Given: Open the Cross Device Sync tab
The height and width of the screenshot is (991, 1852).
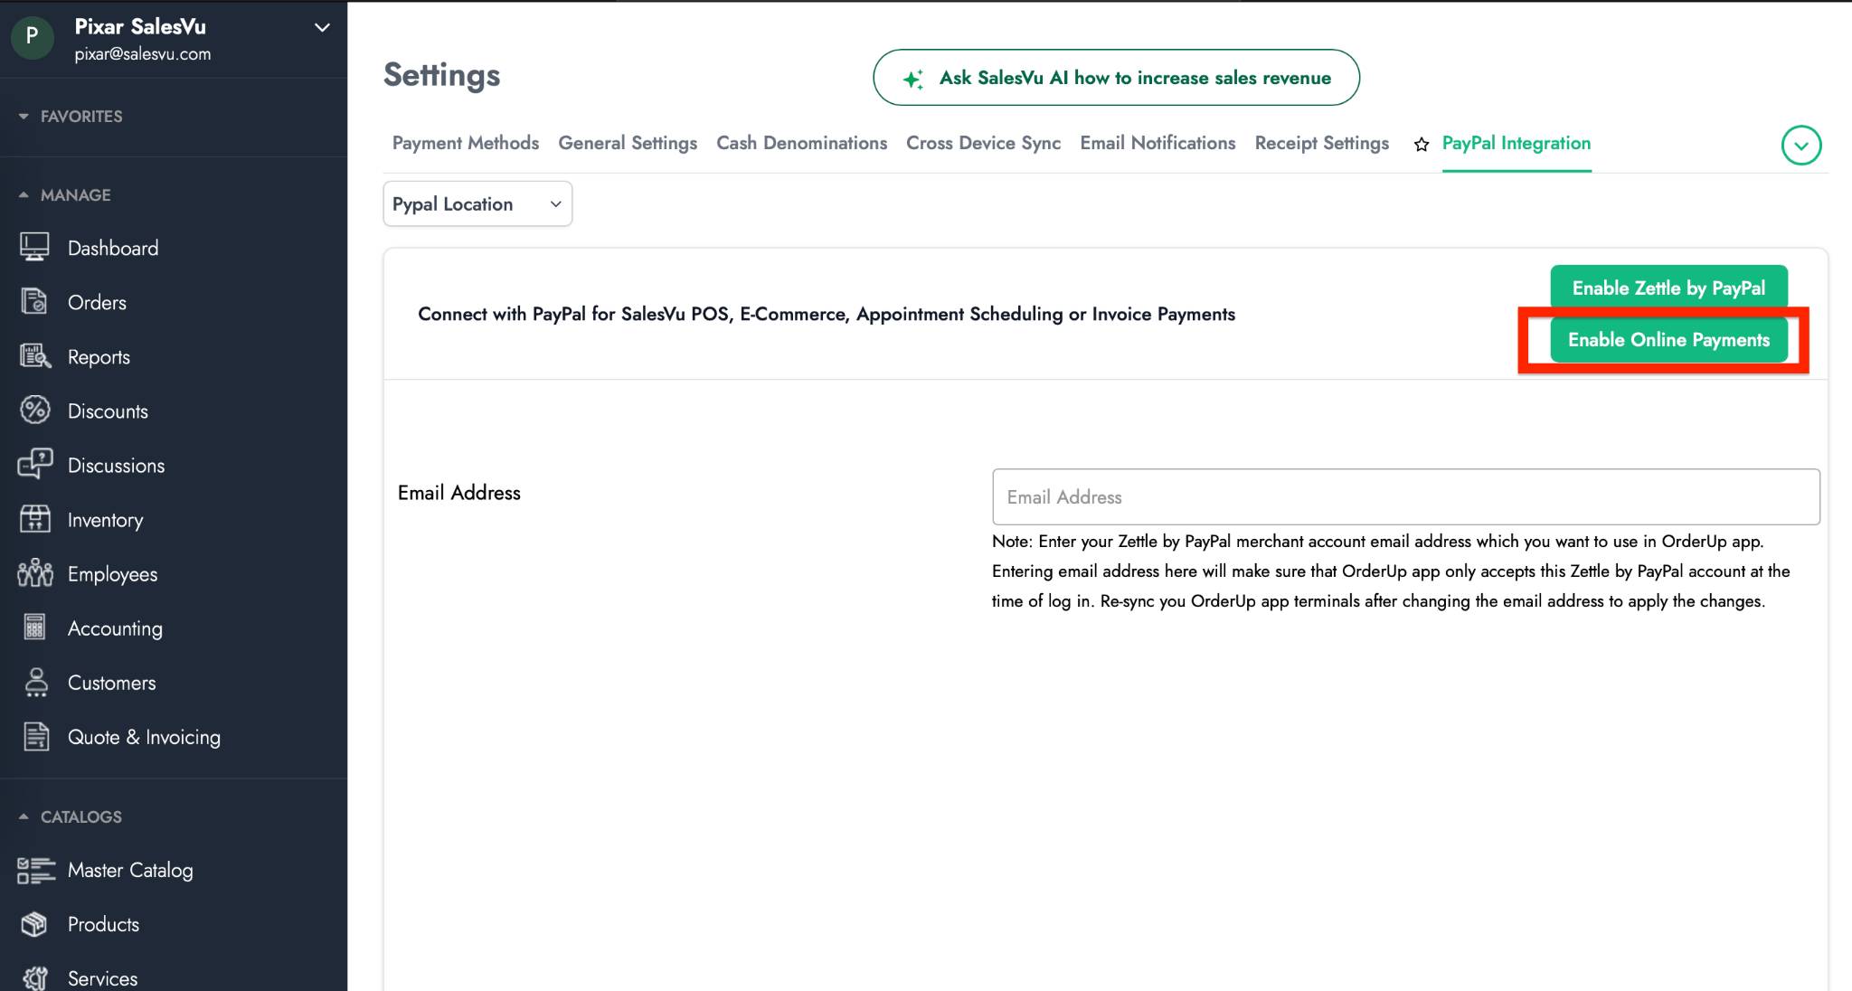Looking at the screenshot, I should [x=984, y=143].
